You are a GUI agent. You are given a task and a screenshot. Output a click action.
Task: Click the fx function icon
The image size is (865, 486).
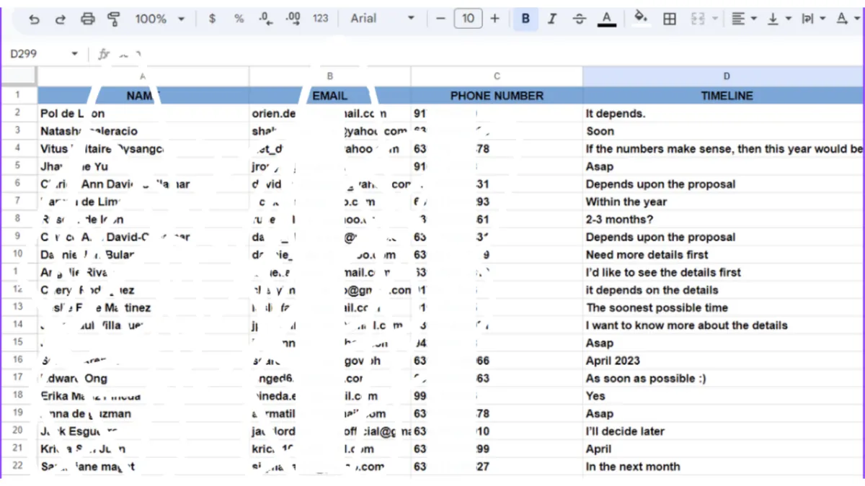click(104, 53)
